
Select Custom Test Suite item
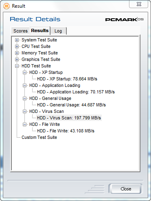point(39,137)
